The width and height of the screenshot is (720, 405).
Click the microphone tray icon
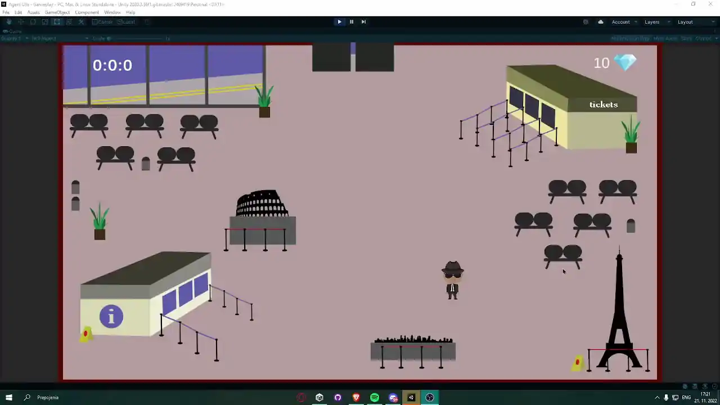coord(667,398)
